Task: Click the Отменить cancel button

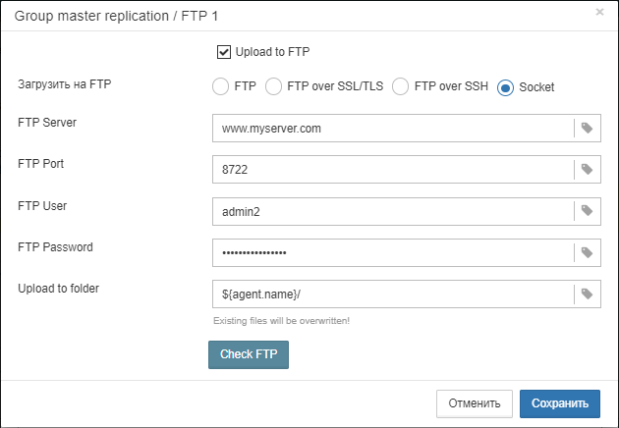Action: [475, 403]
